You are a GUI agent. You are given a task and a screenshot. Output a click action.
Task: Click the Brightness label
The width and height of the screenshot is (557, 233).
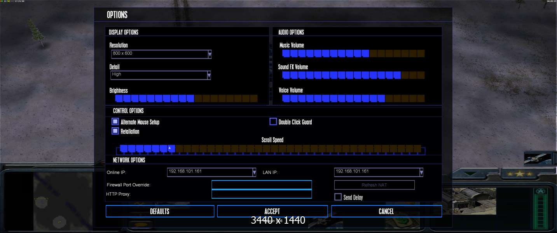[x=119, y=90]
